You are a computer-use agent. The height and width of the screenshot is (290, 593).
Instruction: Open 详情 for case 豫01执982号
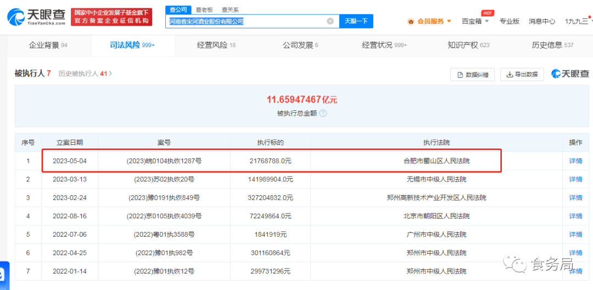[x=575, y=253]
